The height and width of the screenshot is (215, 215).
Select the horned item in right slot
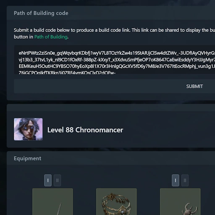(180, 202)
